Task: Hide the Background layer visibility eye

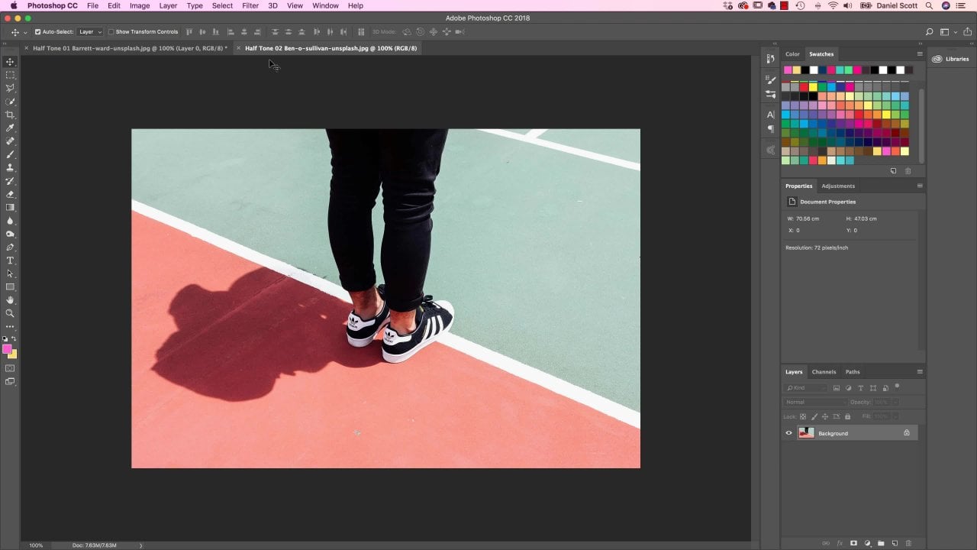Action: point(789,433)
